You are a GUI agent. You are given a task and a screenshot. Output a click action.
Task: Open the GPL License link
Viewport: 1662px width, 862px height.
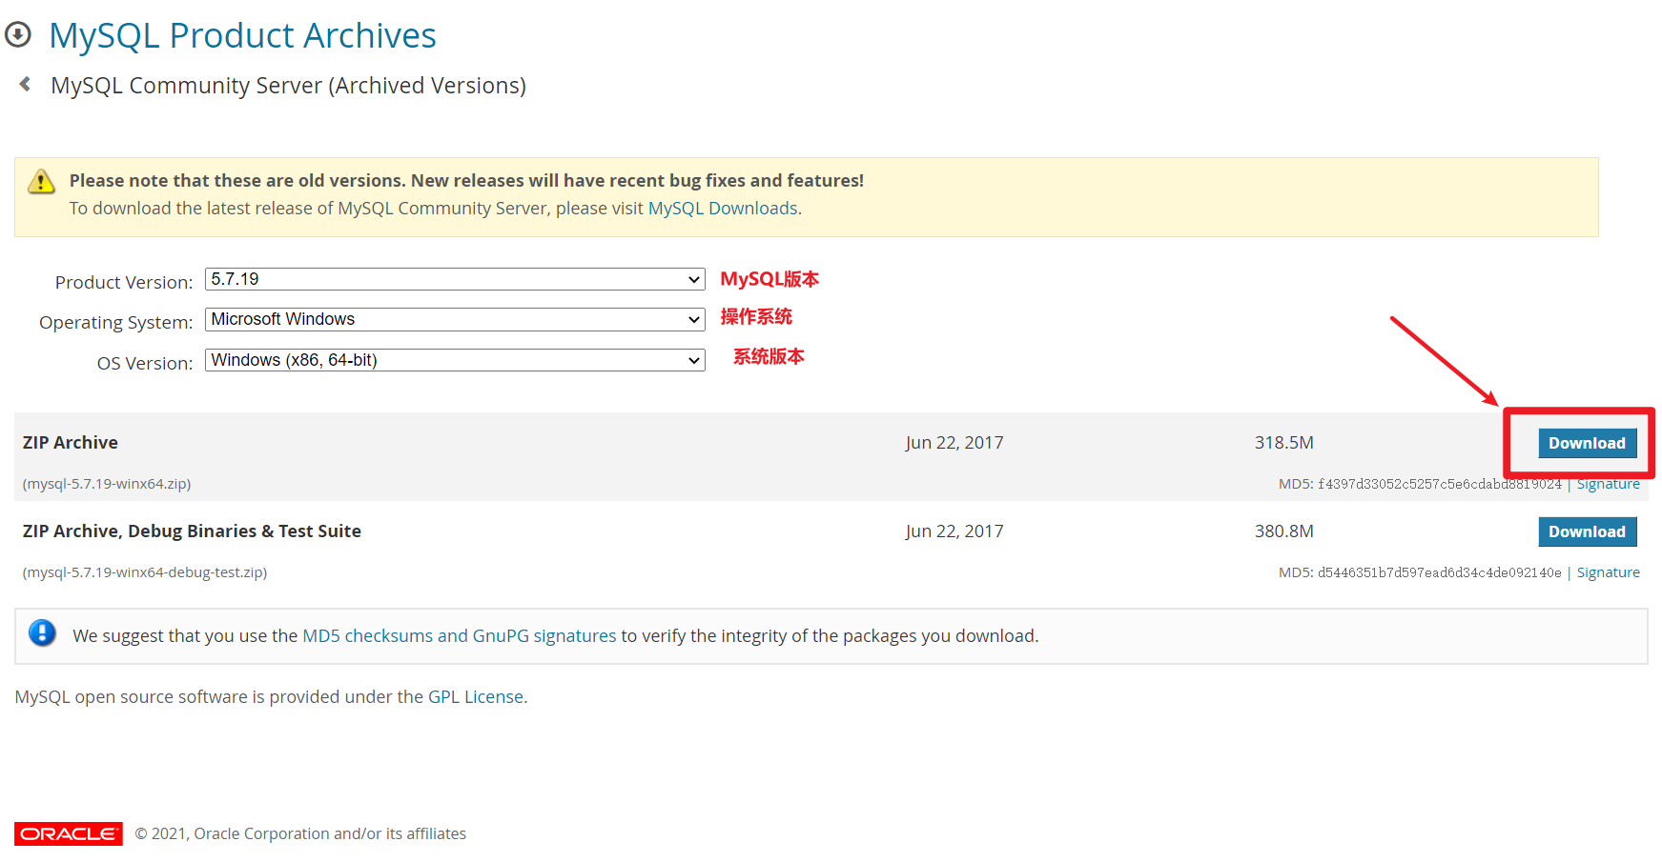[x=476, y=696]
